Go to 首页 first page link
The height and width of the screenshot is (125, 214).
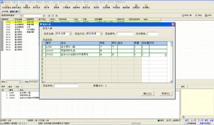tap(187, 120)
